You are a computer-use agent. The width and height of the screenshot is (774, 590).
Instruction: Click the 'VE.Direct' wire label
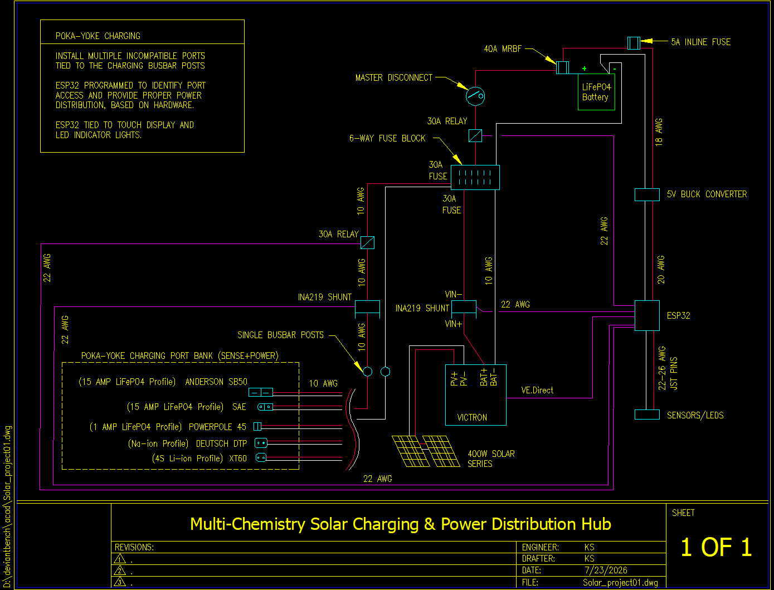tap(537, 390)
